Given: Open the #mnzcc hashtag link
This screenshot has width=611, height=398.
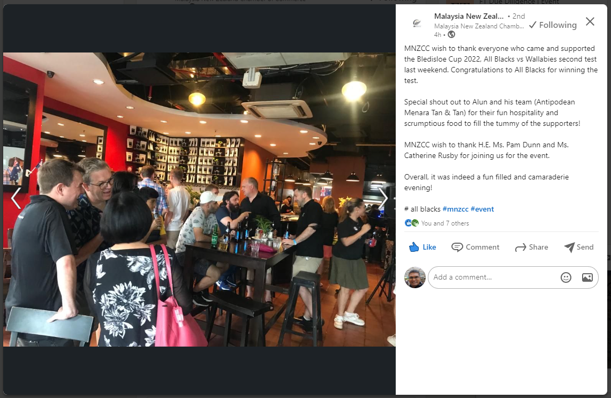Looking at the screenshot, I should click(455, 209).
